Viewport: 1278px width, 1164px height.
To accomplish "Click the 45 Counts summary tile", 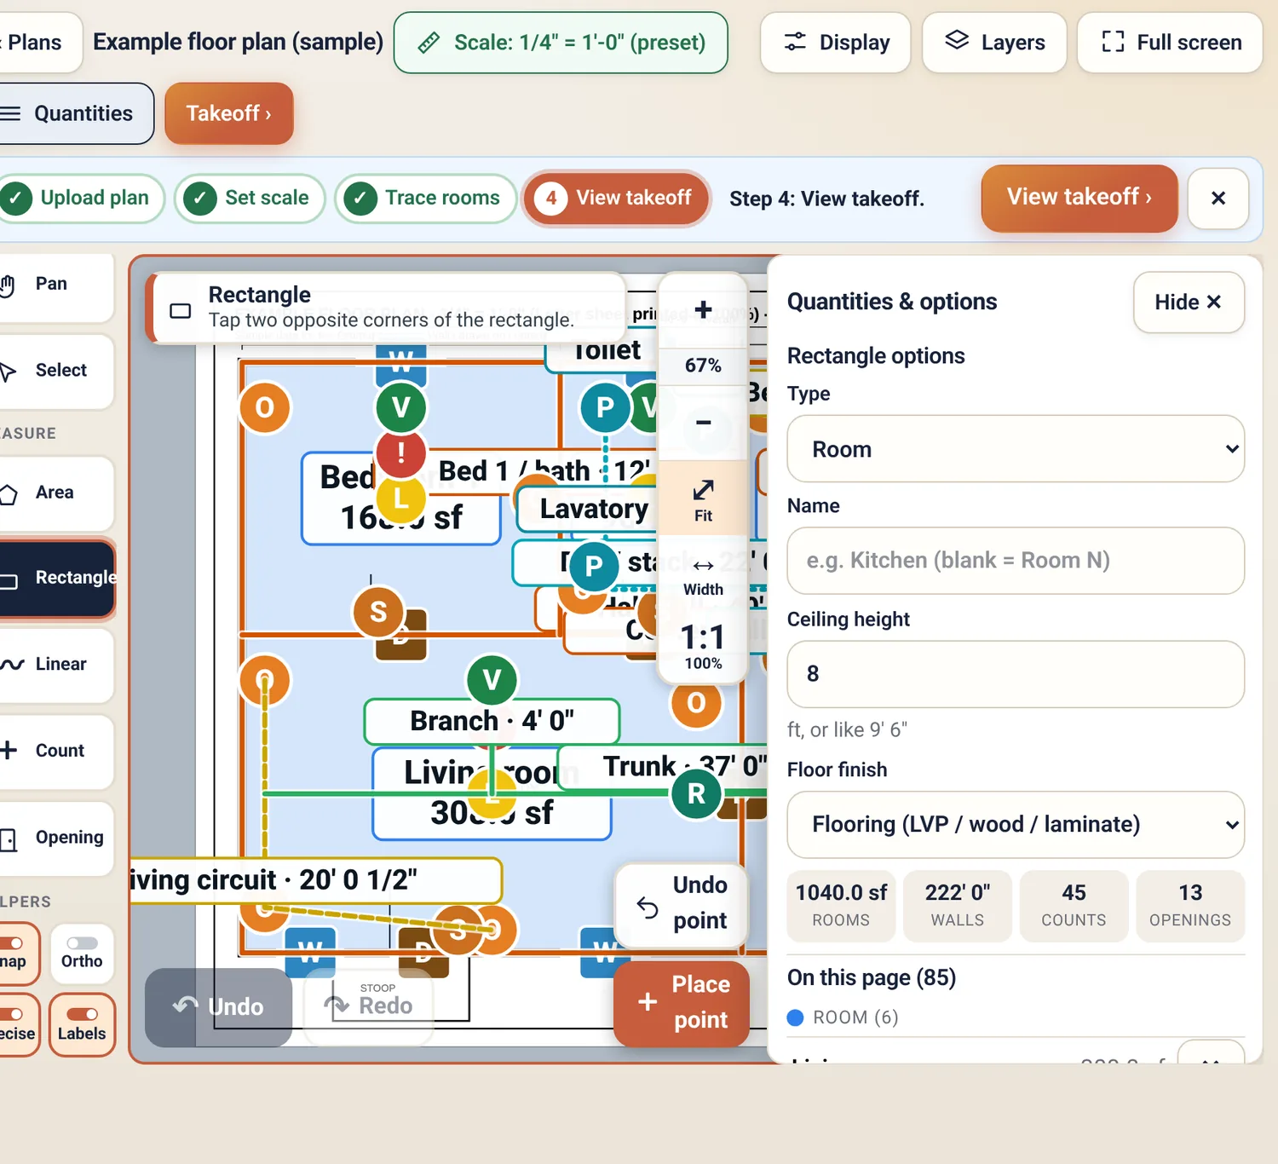I will (1074, 906).
